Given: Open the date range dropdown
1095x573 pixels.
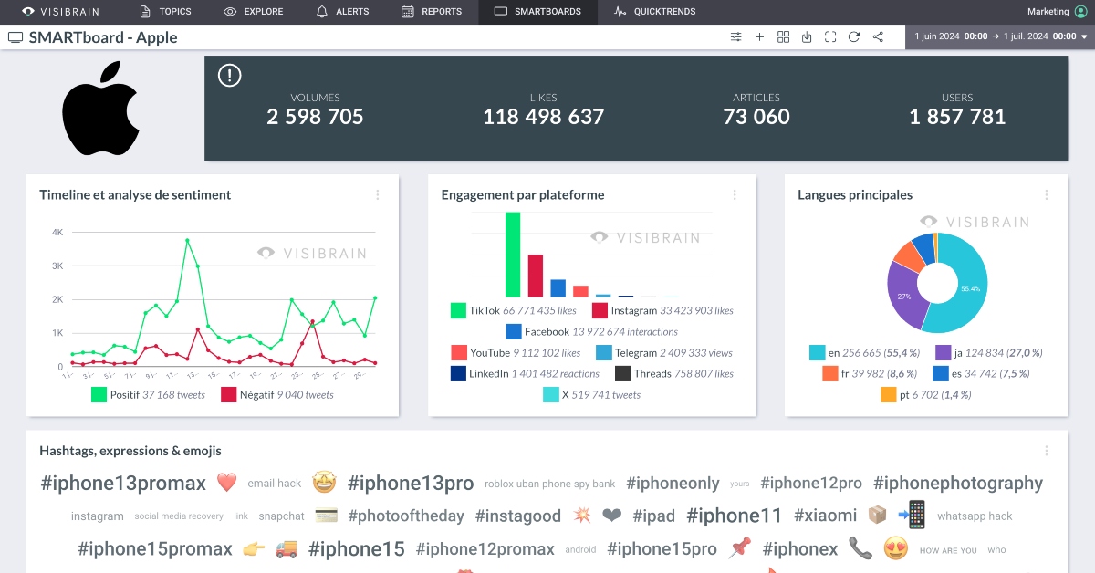Looking at the screenshot, I should (1001, 37).
